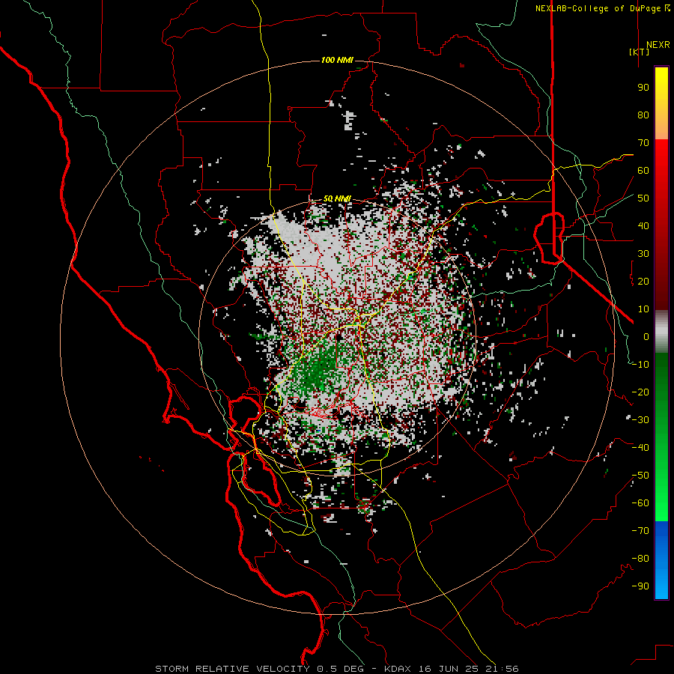Click the 50 NMI range ring label

coord(337,198)
